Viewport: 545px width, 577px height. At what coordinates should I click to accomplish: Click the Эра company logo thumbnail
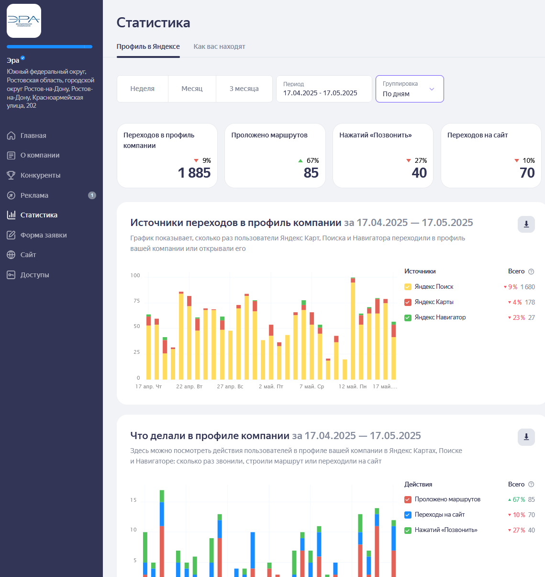click(x=24, y=21)
